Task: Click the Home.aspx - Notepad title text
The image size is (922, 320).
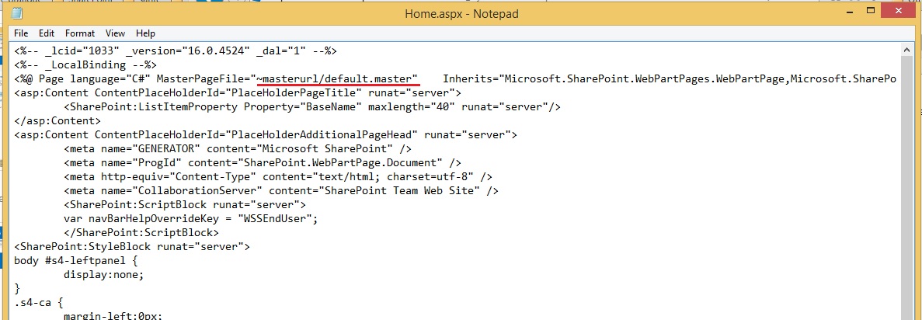Action: click(x=461, y=12)
